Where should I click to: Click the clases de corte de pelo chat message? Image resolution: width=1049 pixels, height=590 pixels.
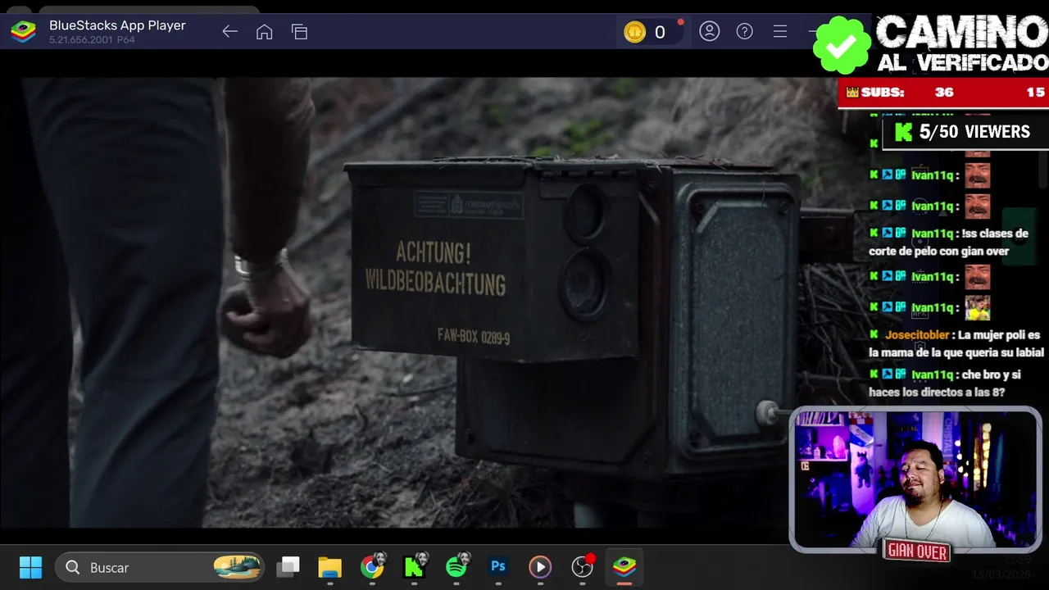coord(949,243)
